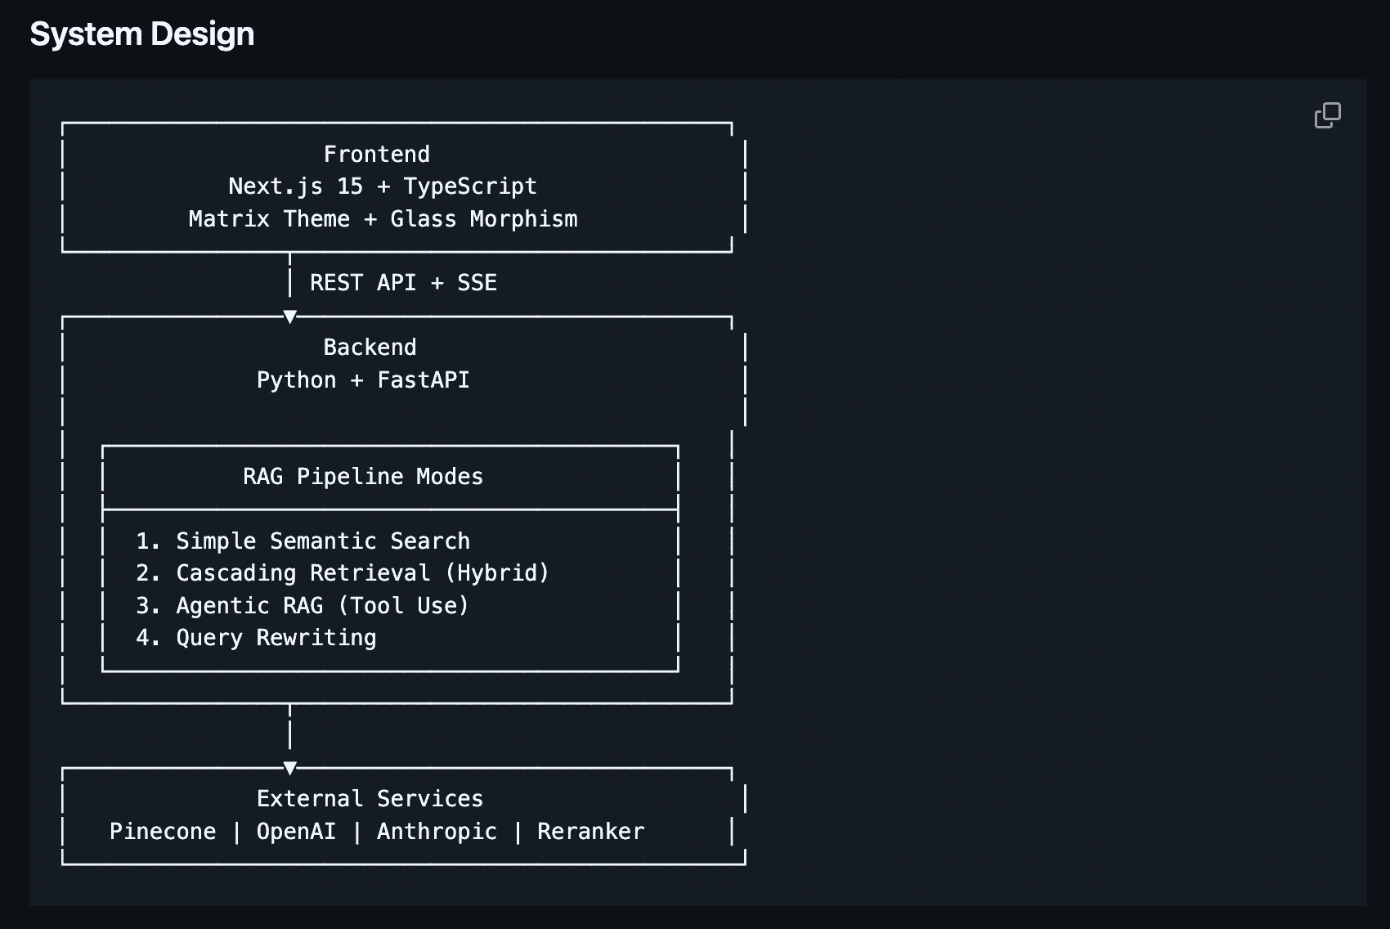Click the 'REST API + SSE' label
The image size is (1390, 929).
click(401, 282)
